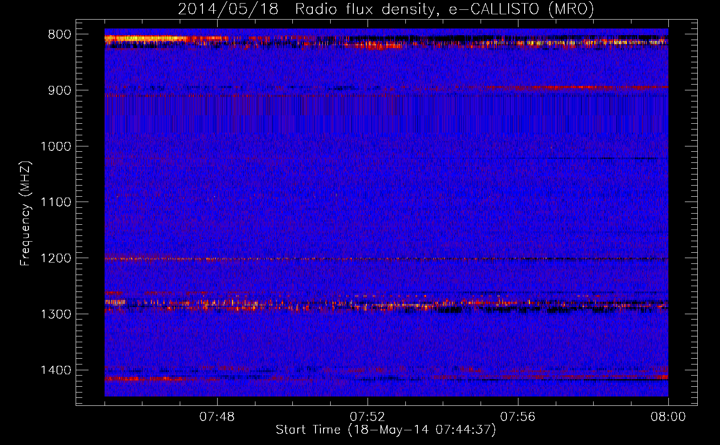Screen dimensions: 720x445
Task: Click the 'Frequency (MHZ)' axis label
Action: coord(25,213)
